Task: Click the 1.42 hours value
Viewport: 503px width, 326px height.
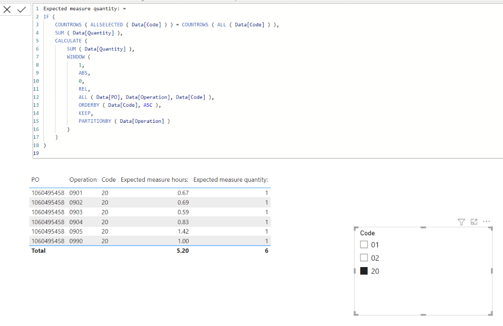Action: tap(183, 231)
